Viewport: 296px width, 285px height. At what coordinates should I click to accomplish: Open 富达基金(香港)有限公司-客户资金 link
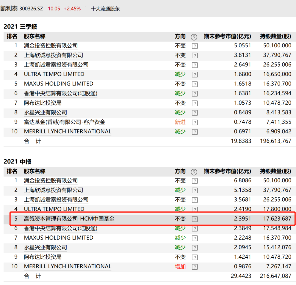[64, 122]
